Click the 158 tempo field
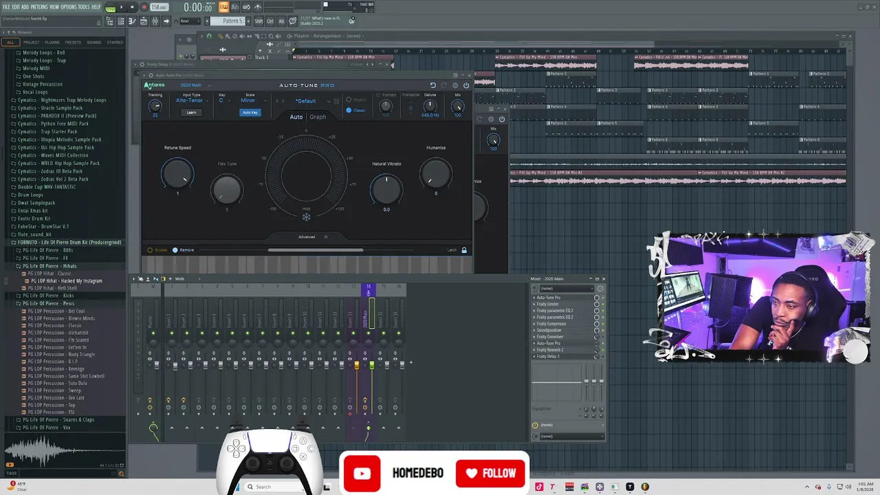 (159, 7)
